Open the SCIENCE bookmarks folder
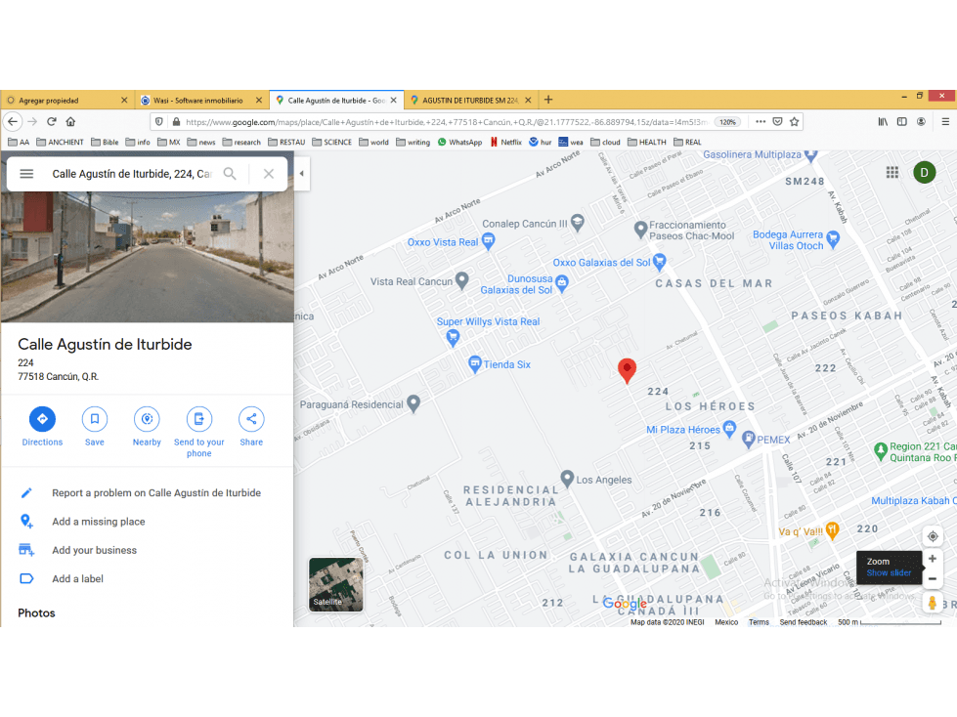The image size is (957, 717). [x=331, y=142]
